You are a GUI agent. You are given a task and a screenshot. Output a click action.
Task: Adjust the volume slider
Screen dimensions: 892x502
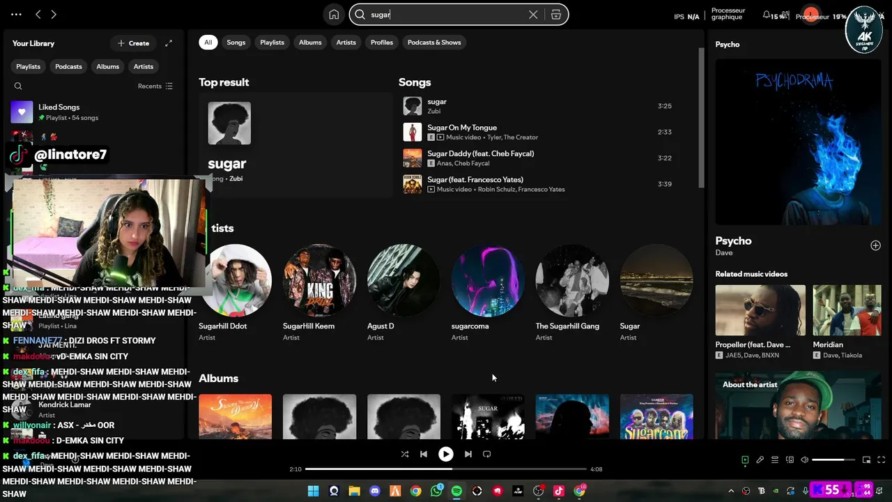pyautogui.click(x=833, y=460)
